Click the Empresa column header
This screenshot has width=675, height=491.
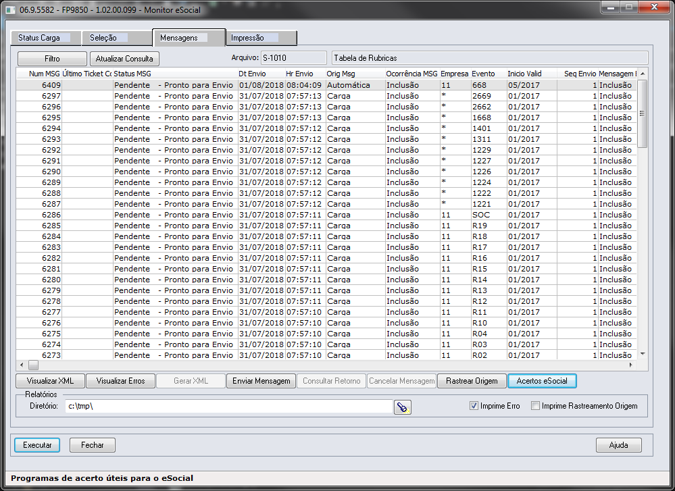[455, 74]
